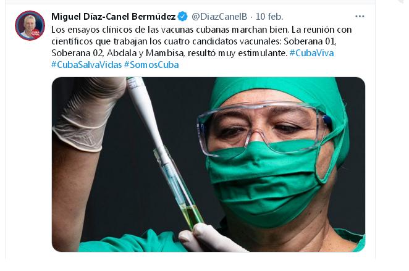Click the Cuba Viva badge inside the avatar
409x271 pixels.
click(x=35, y=33)
